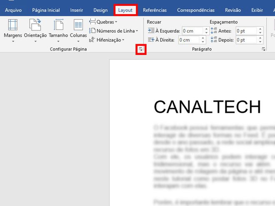This screenshot has width=275, height=206.
Task: Click the Recuar label in the ribbon
Action: (x=154, y=22)
